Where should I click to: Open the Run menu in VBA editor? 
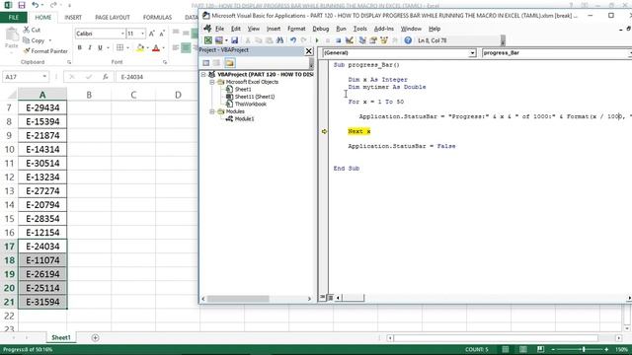pos(341,29)
